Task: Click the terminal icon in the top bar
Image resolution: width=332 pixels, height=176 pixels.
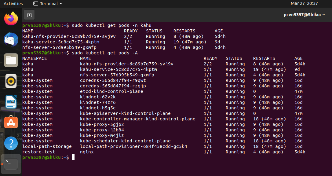Action: (35, 3)
